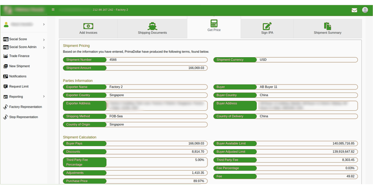Expand the Social Score submenu
The image size is (373, 189).
pyautogui.click(x=43, y=40)
